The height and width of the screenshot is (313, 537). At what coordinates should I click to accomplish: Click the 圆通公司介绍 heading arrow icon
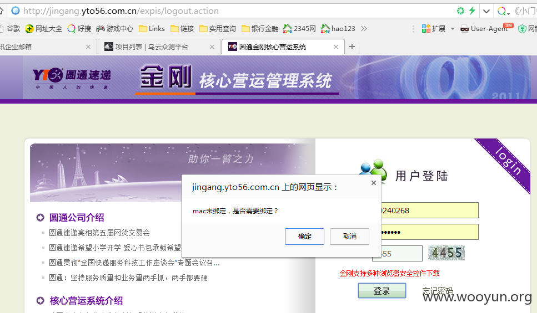tap(40, 218)
